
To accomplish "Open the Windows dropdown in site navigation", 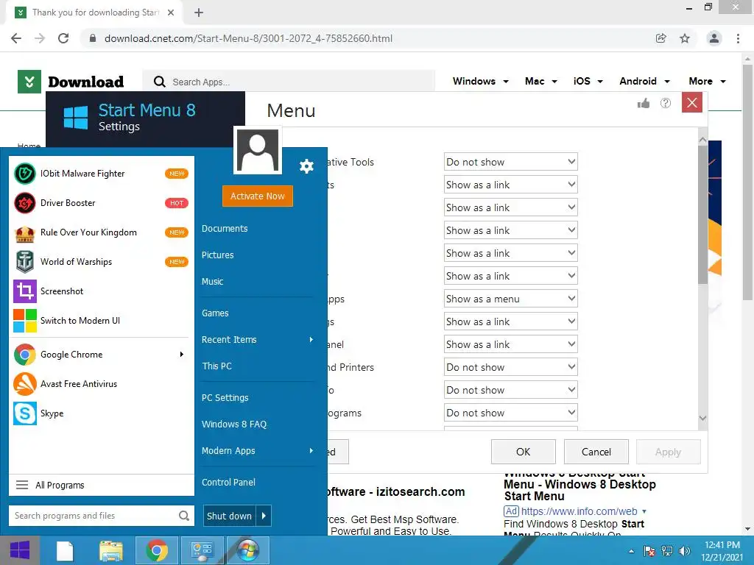I will tap(480, 81).
